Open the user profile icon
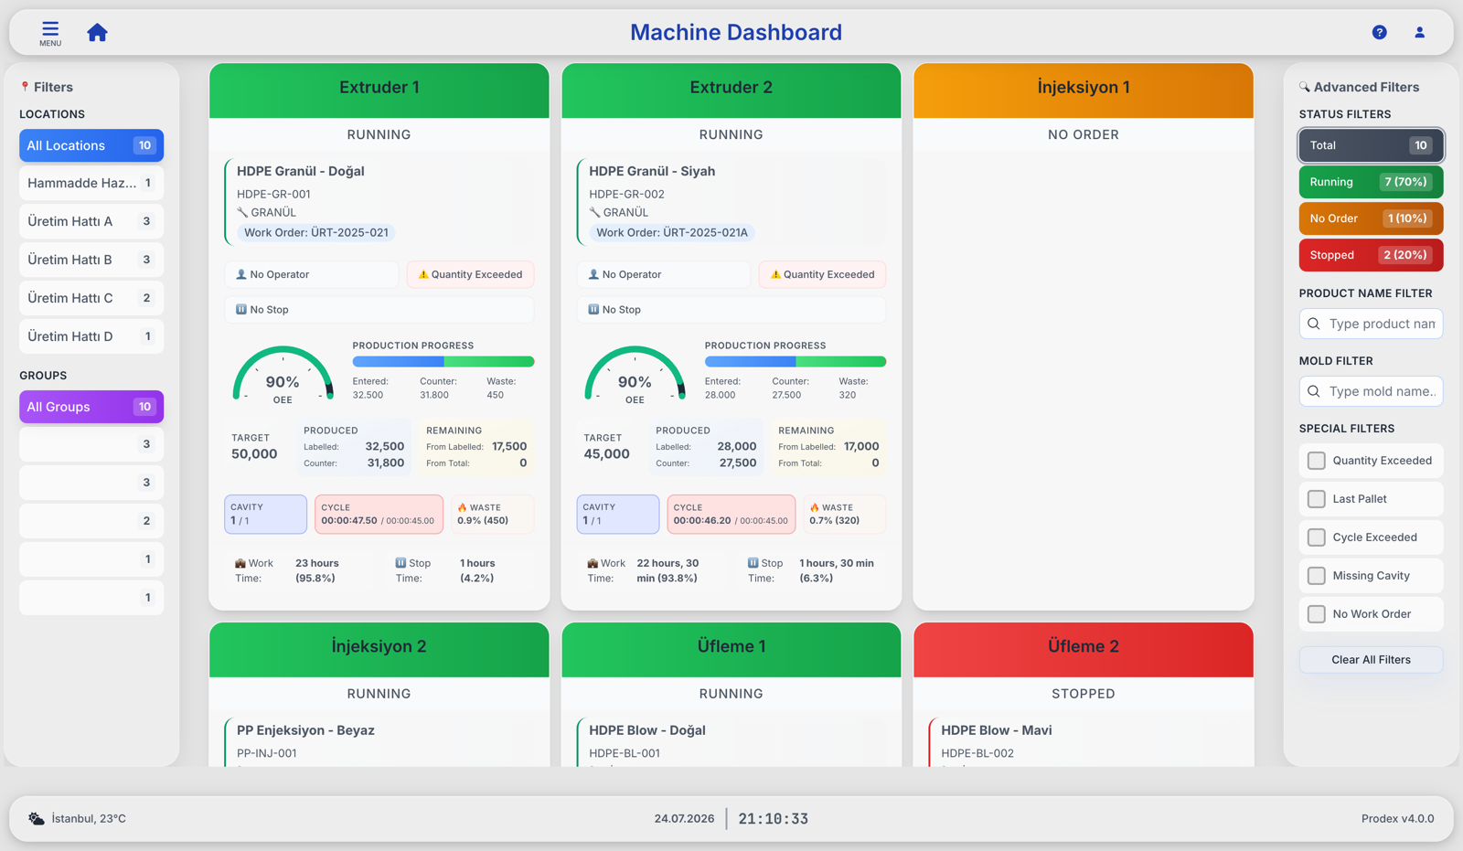The height and width of the screenshot is (851, 1463). (x=1419, y=32)
